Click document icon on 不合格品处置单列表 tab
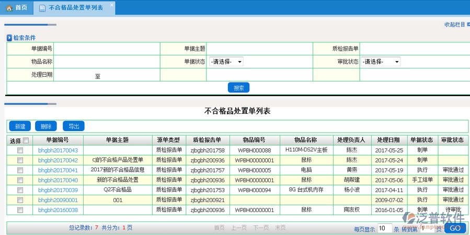 (x=42, y=8)
